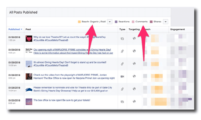Click the purple Reactions legend swatch

tap(116, 22)
